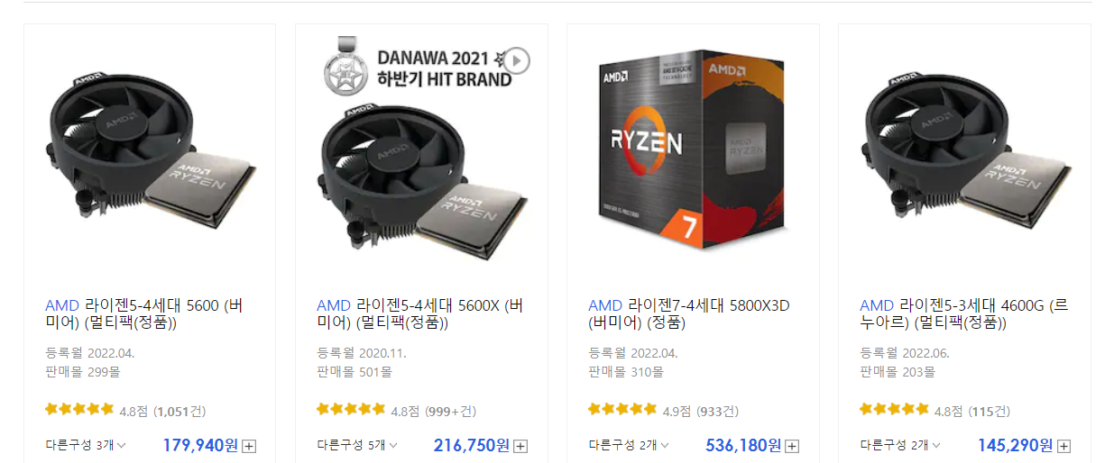This screenshot has width=1114, height=463.
Task: Click plus icon beside 179,940원 price
Action: [x=250, y=446]
